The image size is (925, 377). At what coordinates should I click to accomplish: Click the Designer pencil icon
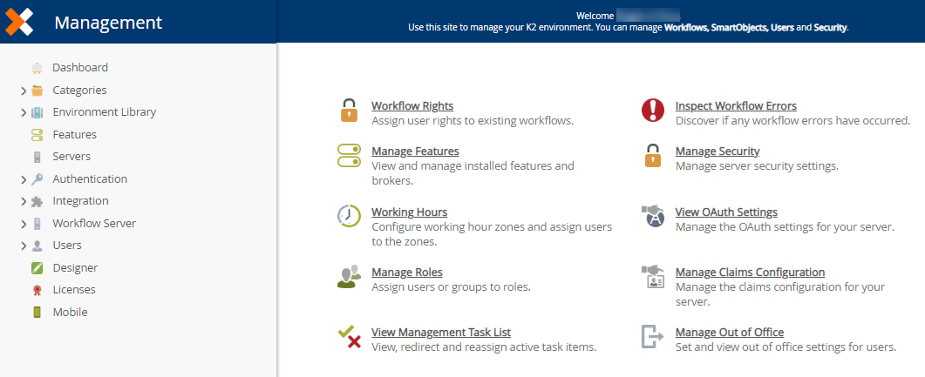point(37,268)
